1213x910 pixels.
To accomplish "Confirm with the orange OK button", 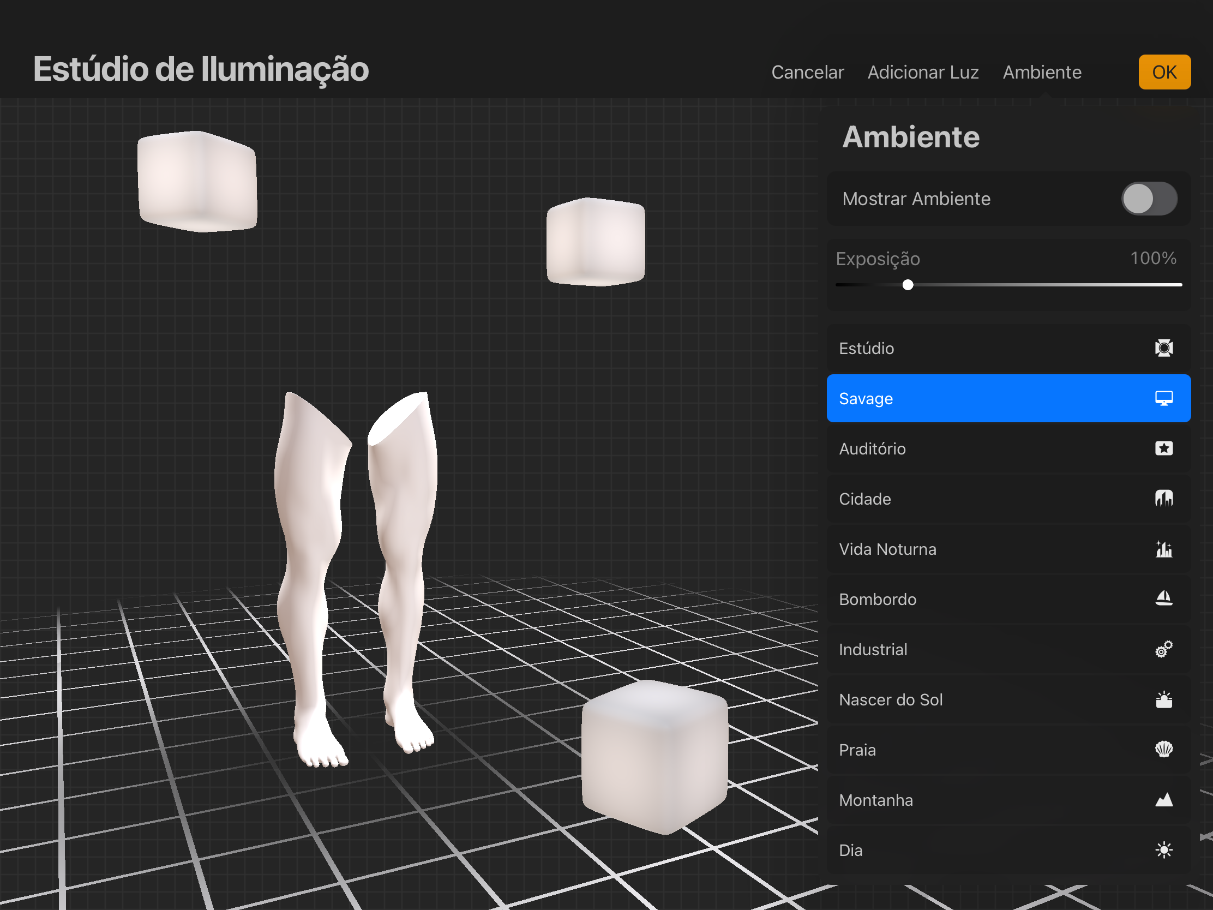I will point(1164,72).
